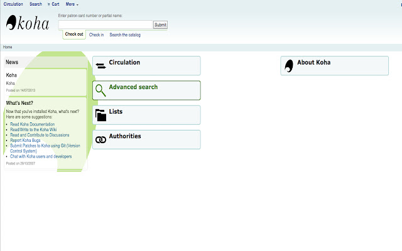Viewport: 402px width, 251px height.
Task: Click the Lists folder icon
Action: 100,115
